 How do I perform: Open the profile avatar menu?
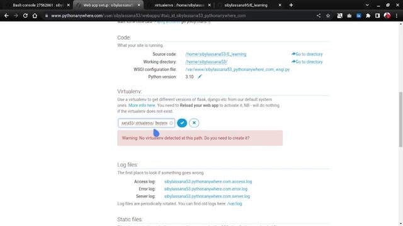tap(387, 16)
